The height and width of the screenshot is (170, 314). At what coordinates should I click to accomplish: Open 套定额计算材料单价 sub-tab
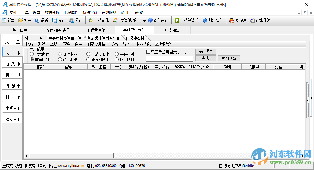[104, 38]
